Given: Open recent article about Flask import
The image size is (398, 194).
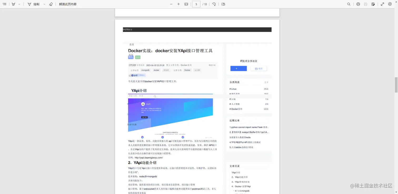Looking at the screenshot, I should (x=249, y=127).
